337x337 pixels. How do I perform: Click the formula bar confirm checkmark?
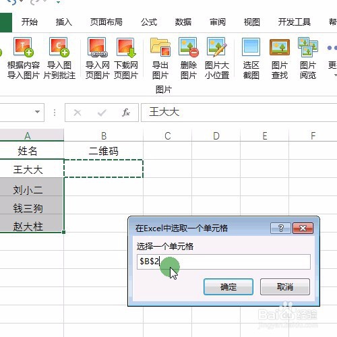click(102, 113)
